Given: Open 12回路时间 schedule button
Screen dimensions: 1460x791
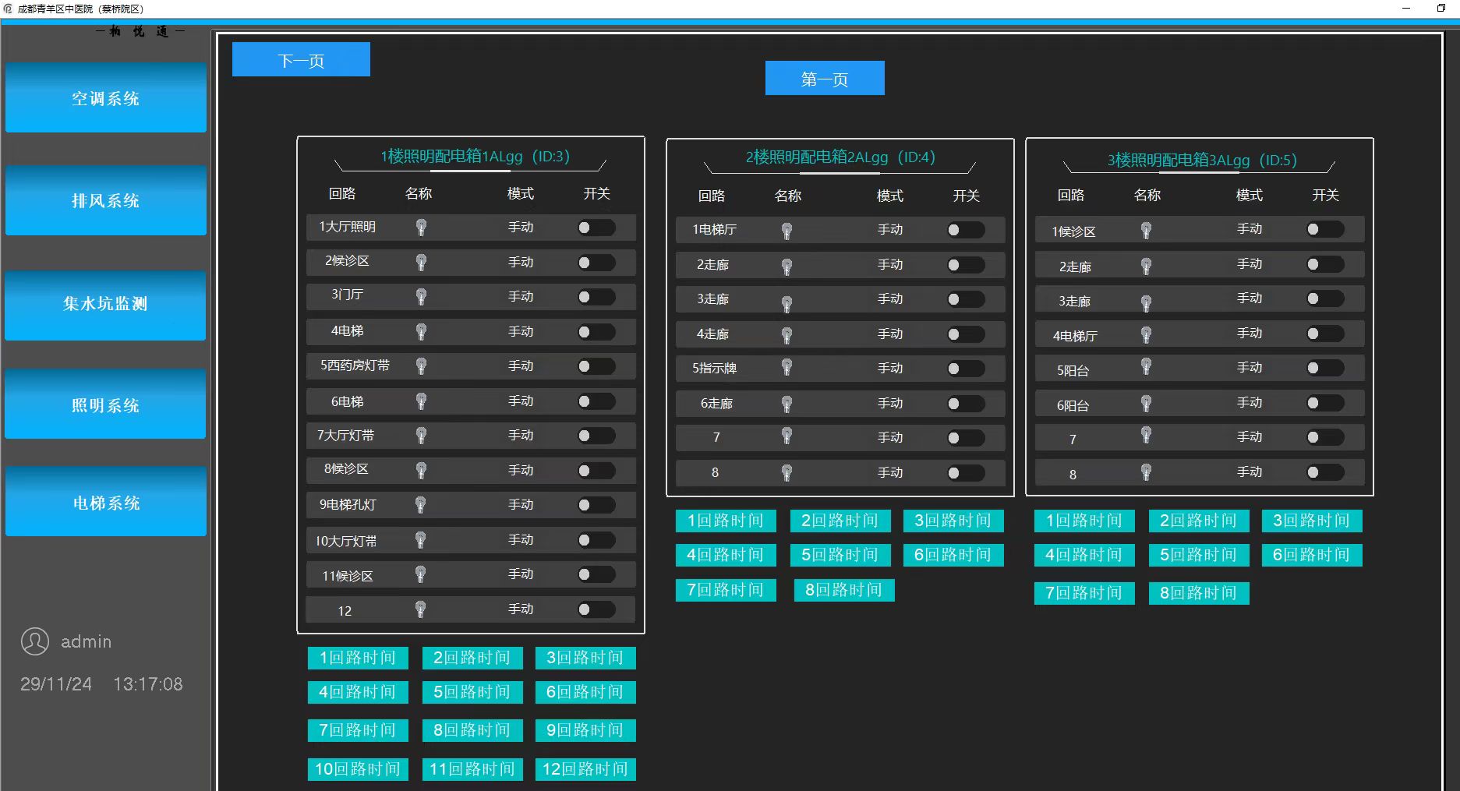Looking at the screenshot, I should click(x=585, y=769).
